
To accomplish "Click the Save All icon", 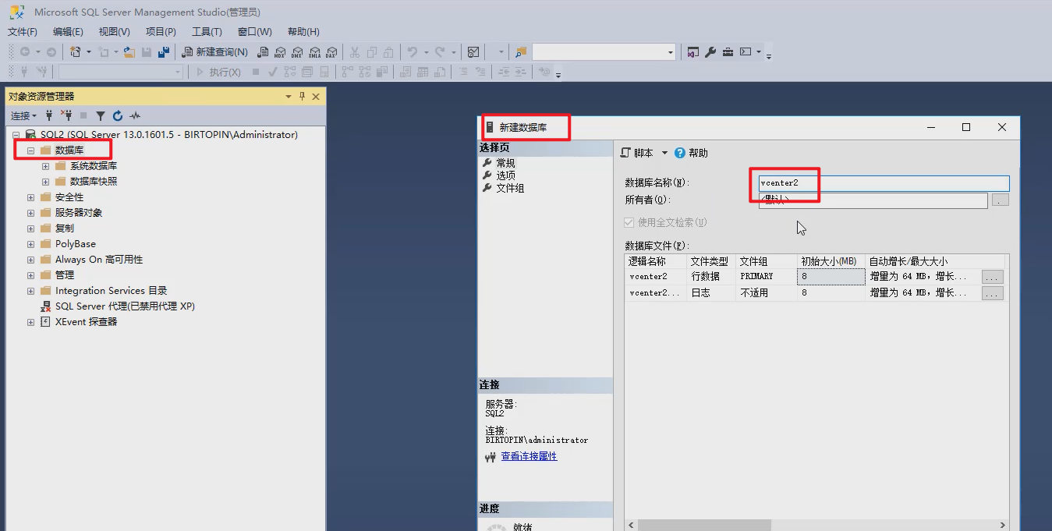I will tap(164, 52).
